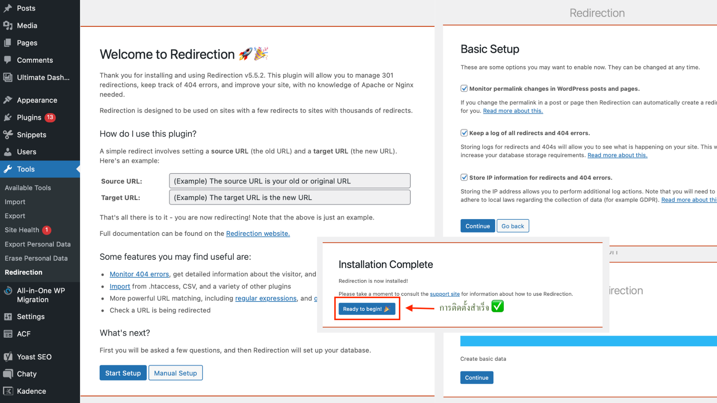The image size is (717, 403).
Task: Uncheck Monitor permalink changes checkbox
Action: (464, 88)
